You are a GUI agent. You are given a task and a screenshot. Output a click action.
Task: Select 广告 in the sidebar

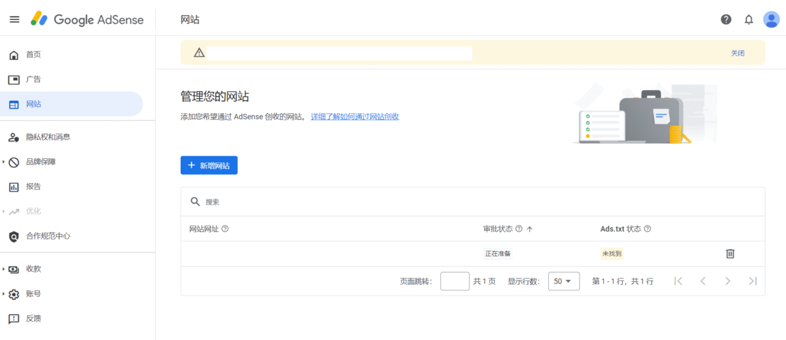[x=33, y=79]
